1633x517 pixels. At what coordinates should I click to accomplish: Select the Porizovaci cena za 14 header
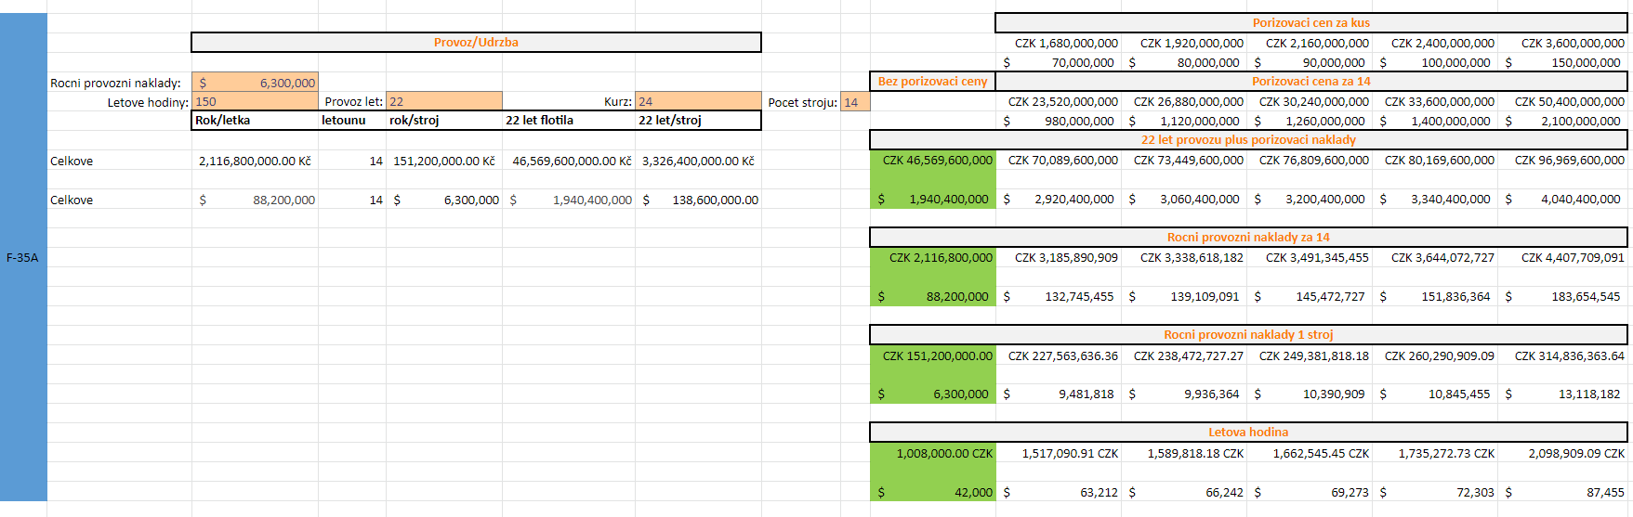(1310, 82)
